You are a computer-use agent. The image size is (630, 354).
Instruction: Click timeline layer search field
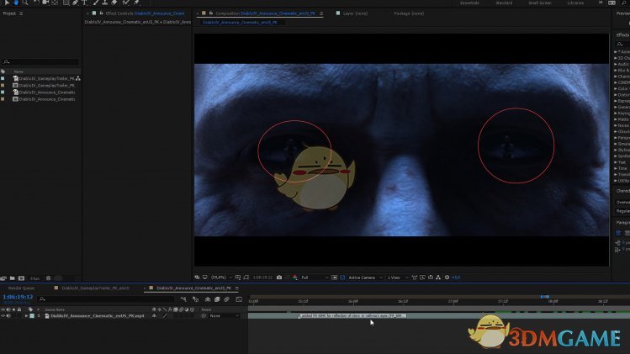tap(107, 299)
